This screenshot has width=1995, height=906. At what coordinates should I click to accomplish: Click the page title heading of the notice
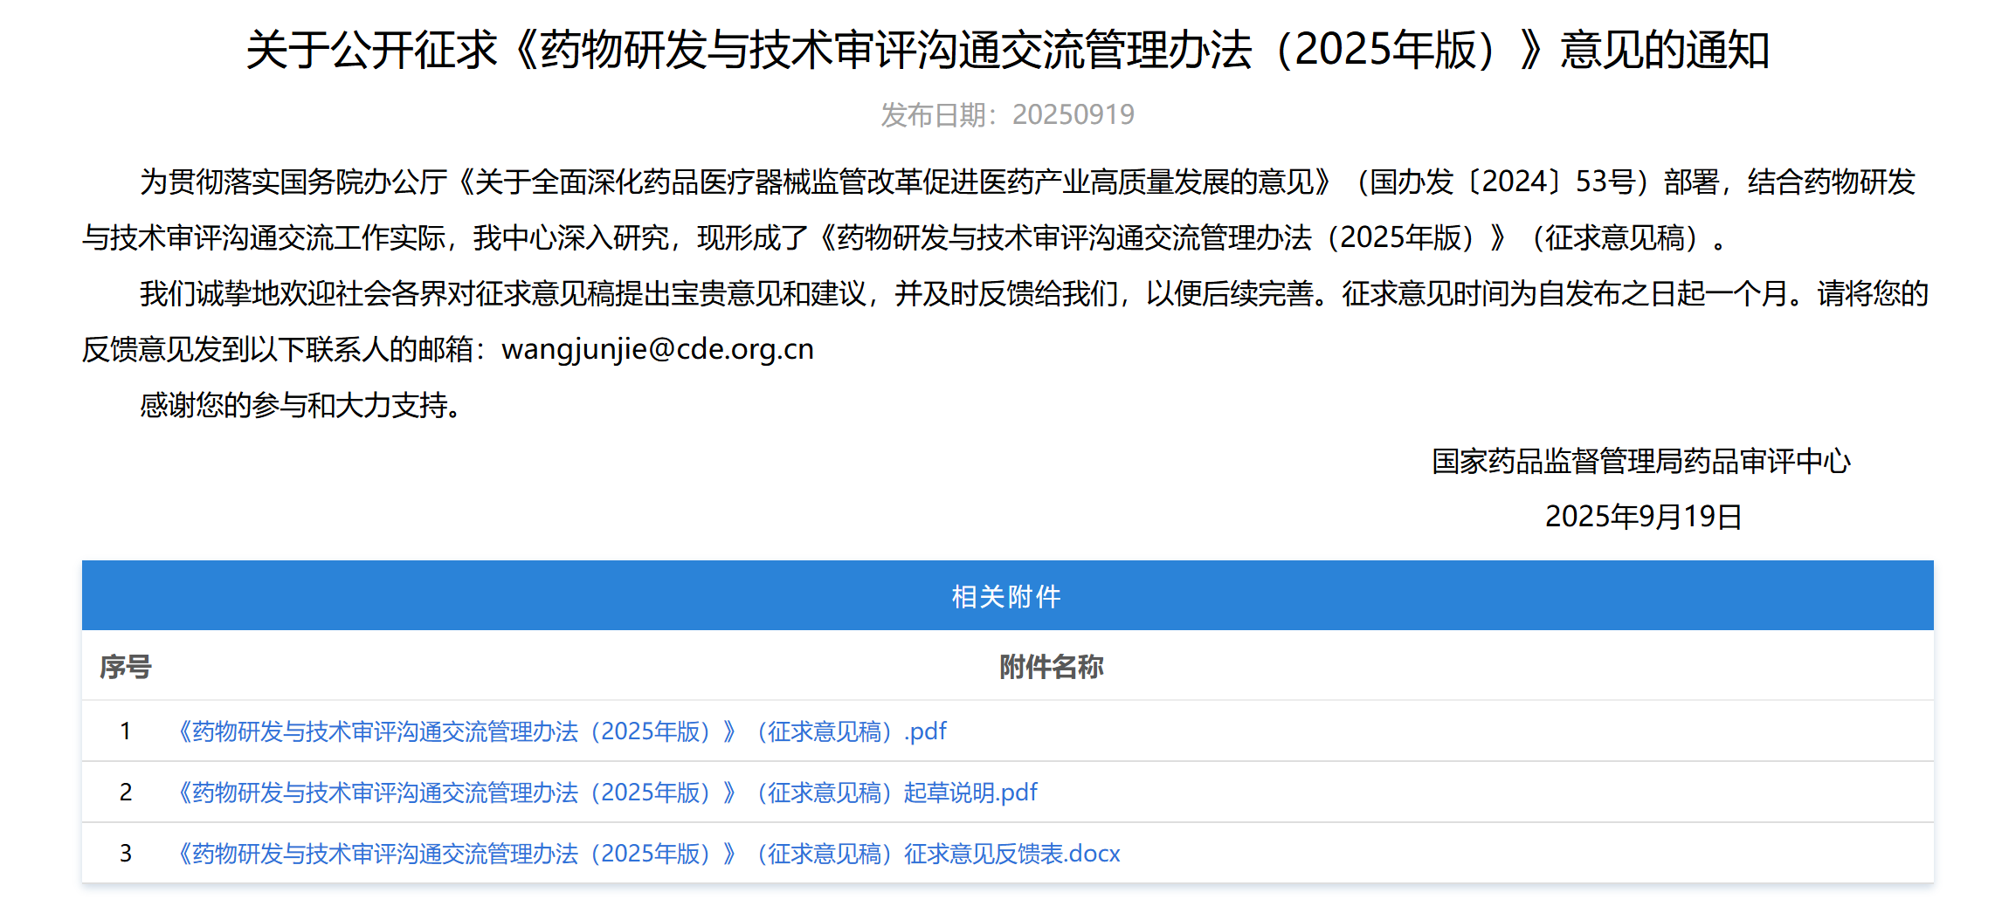tap(1007, 50)
